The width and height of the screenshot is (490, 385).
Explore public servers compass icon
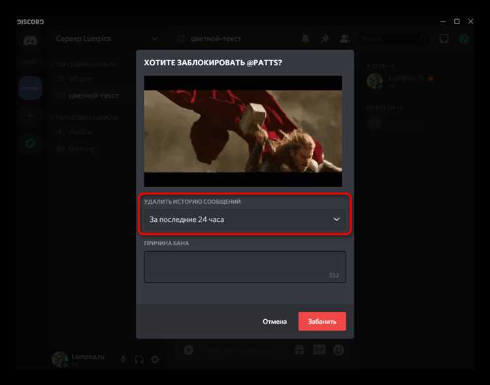coord(30,144)
